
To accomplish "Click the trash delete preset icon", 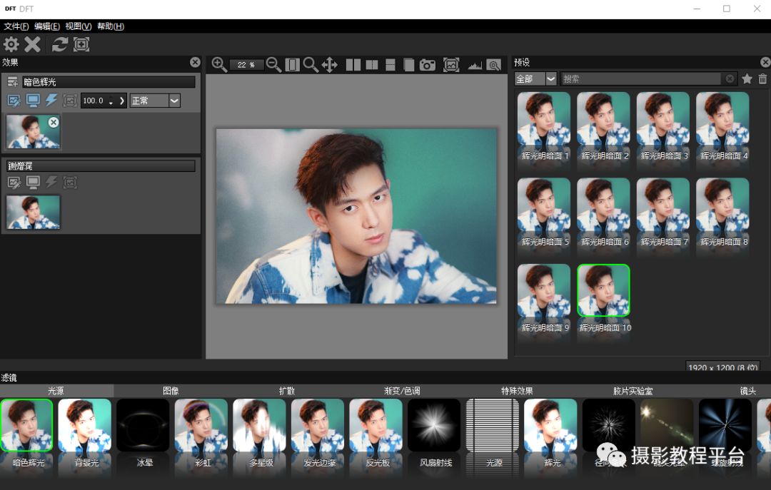I will coord(762,78).
